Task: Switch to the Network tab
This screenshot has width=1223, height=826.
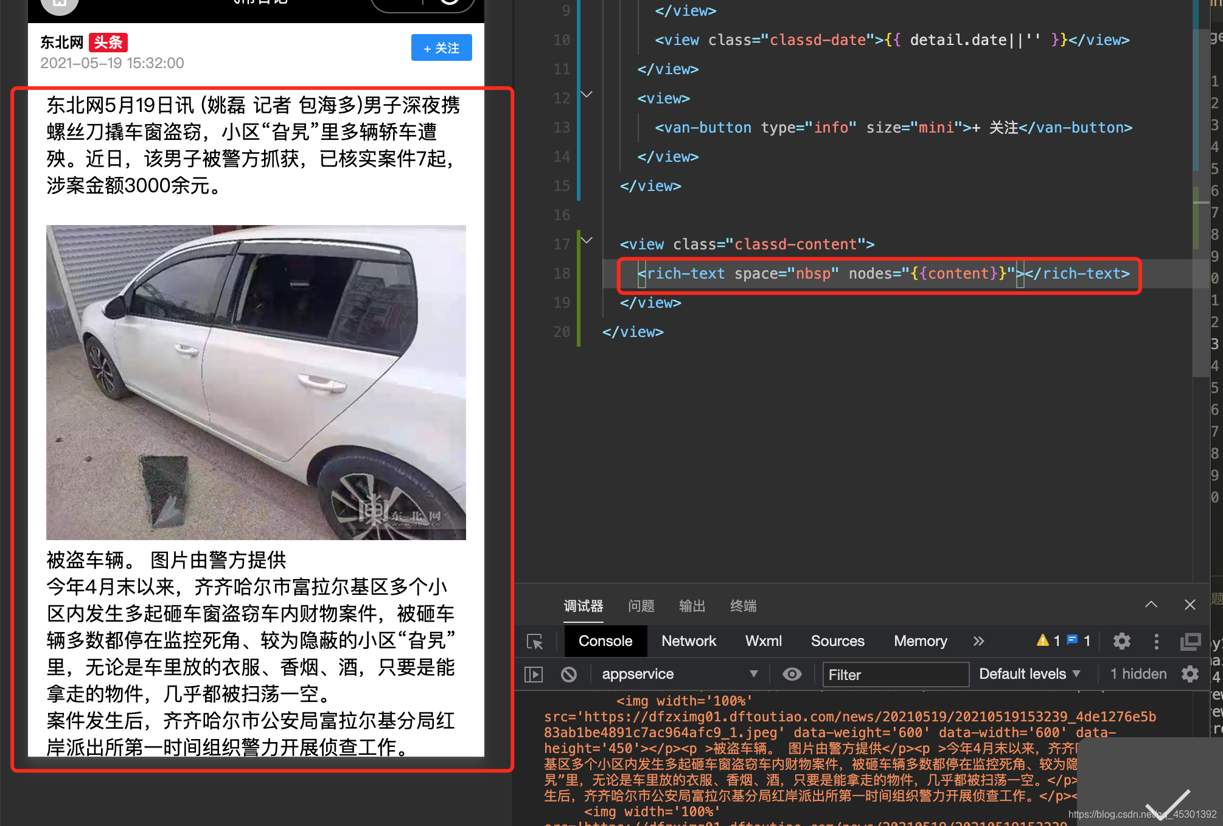Action: [689, 641]
